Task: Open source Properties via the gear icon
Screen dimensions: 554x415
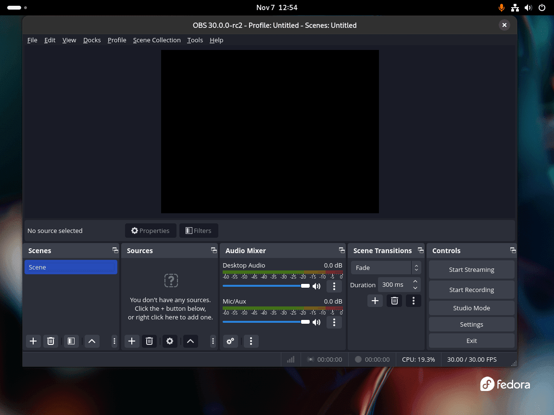Action: tap(170, 341)
